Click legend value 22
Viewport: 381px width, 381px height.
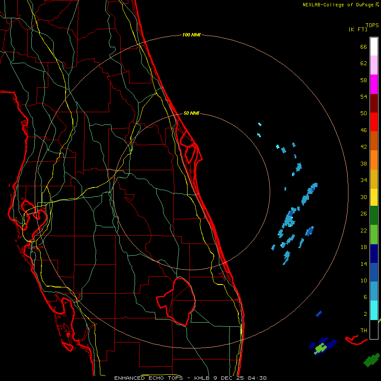364,230
